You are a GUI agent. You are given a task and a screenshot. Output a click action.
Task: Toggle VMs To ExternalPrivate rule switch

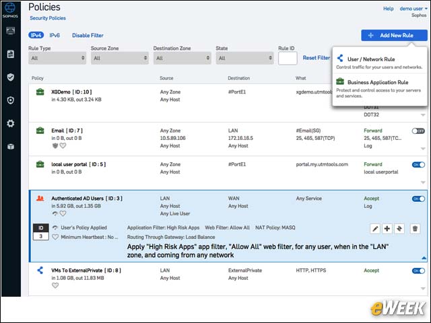click(x=418, y=271)
